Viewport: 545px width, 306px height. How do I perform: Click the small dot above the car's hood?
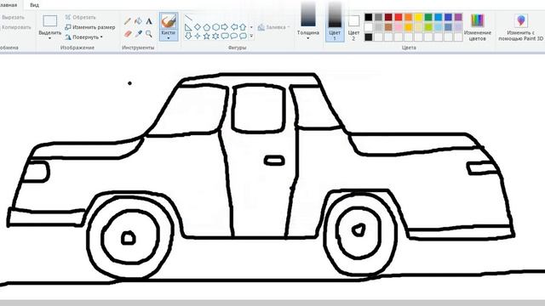[129, 83]
